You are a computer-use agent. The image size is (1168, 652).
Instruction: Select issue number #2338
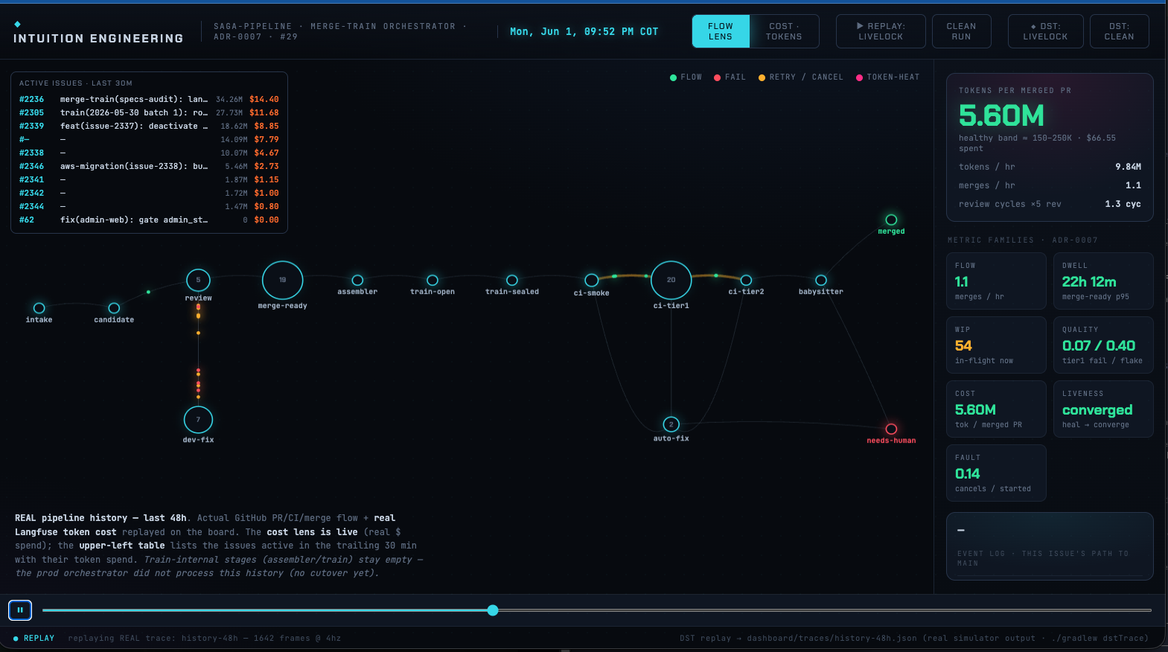[31, 153]
